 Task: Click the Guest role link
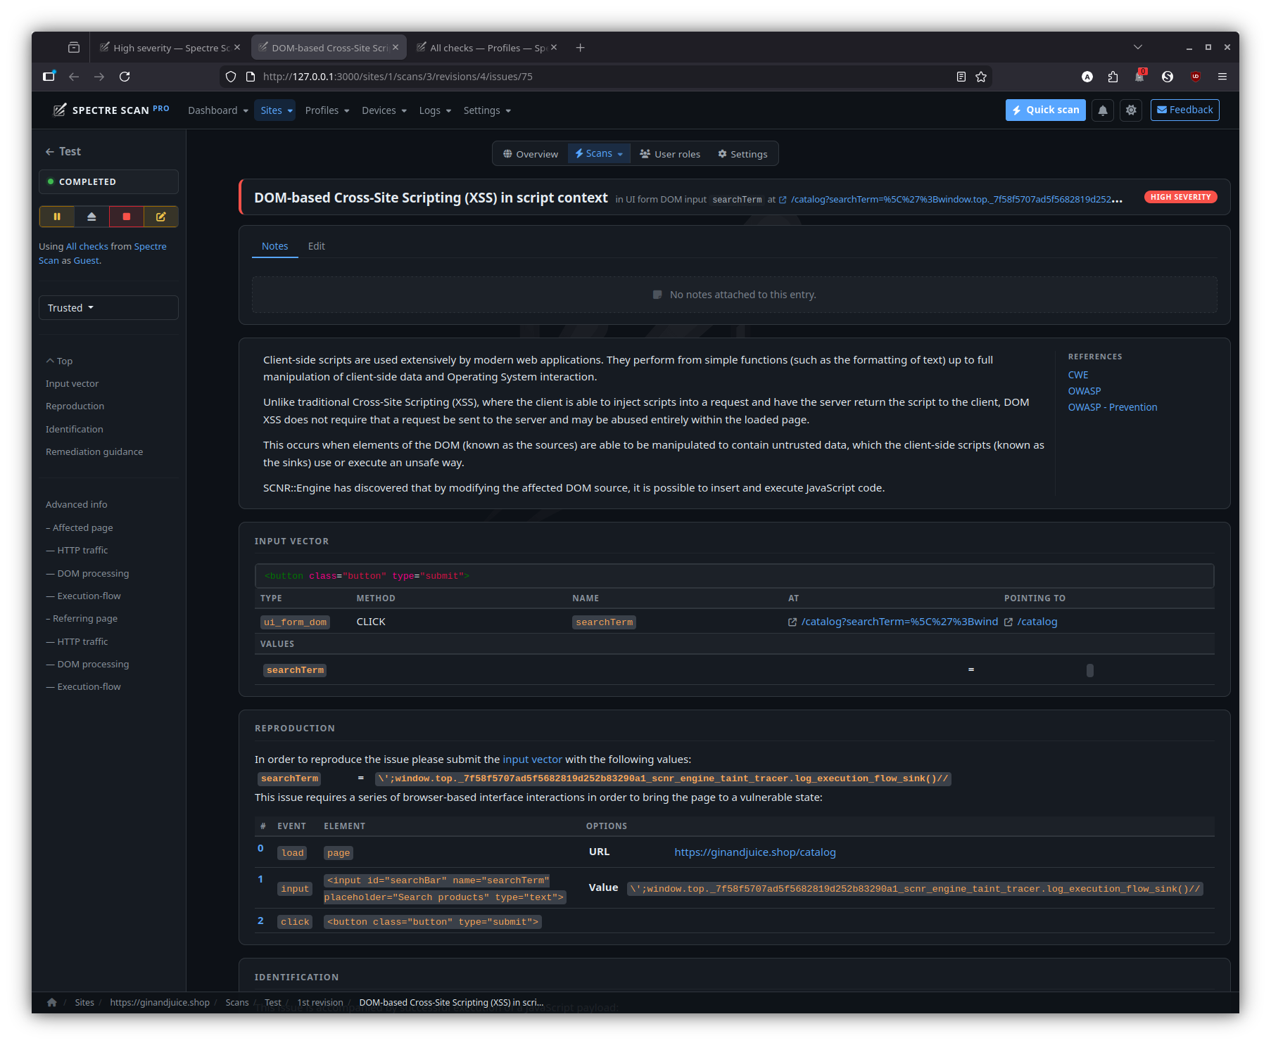pos(87,261)
